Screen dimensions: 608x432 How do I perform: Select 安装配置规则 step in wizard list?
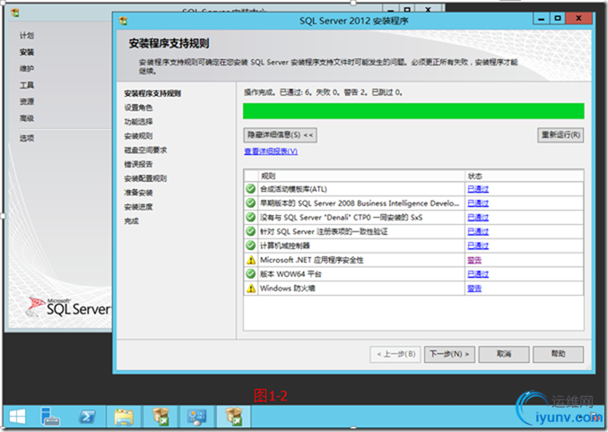pyautogui.click(x=145, y=178)
